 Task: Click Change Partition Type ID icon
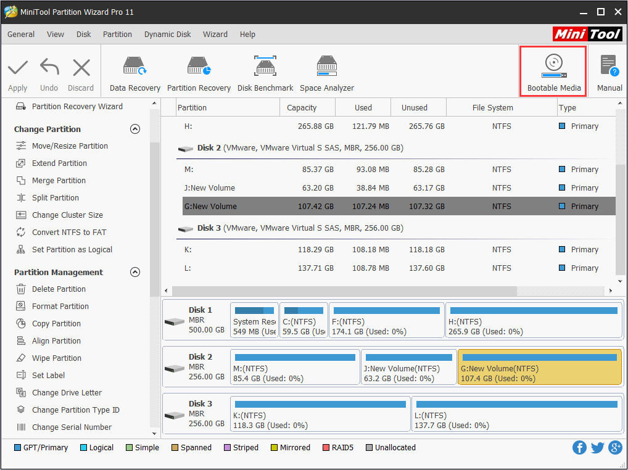(x=21, y=410)
